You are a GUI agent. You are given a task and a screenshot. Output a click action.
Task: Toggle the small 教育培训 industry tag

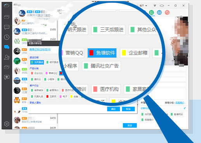(53, 90)
